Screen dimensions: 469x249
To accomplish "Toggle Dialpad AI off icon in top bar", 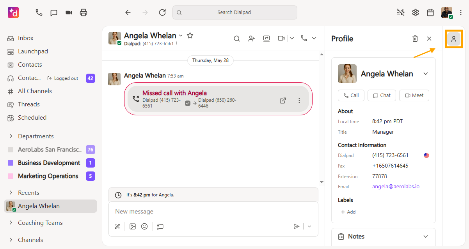I will tap(401, 12).
